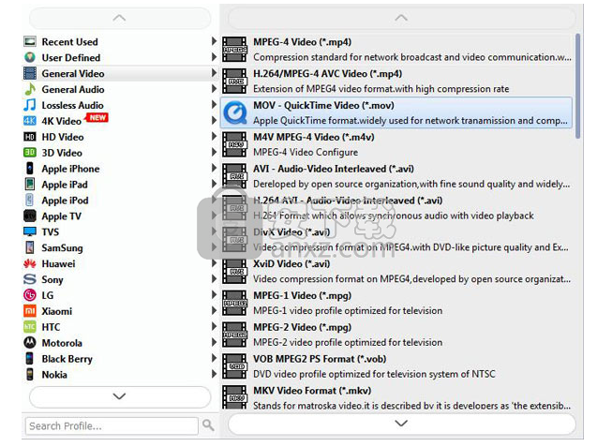The height and width of the screenshot is (447, 597).
Task: Click the LG logo icon
Action: [30, 295]
